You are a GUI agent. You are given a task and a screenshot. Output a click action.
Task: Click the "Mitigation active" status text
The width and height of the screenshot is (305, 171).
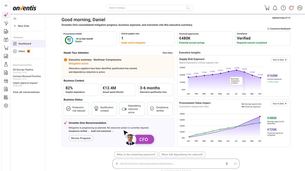(x=78, y=64)
